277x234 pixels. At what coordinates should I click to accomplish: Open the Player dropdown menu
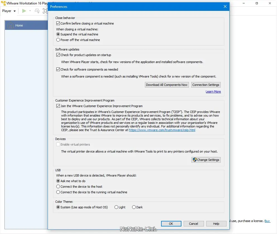point(9,11)
